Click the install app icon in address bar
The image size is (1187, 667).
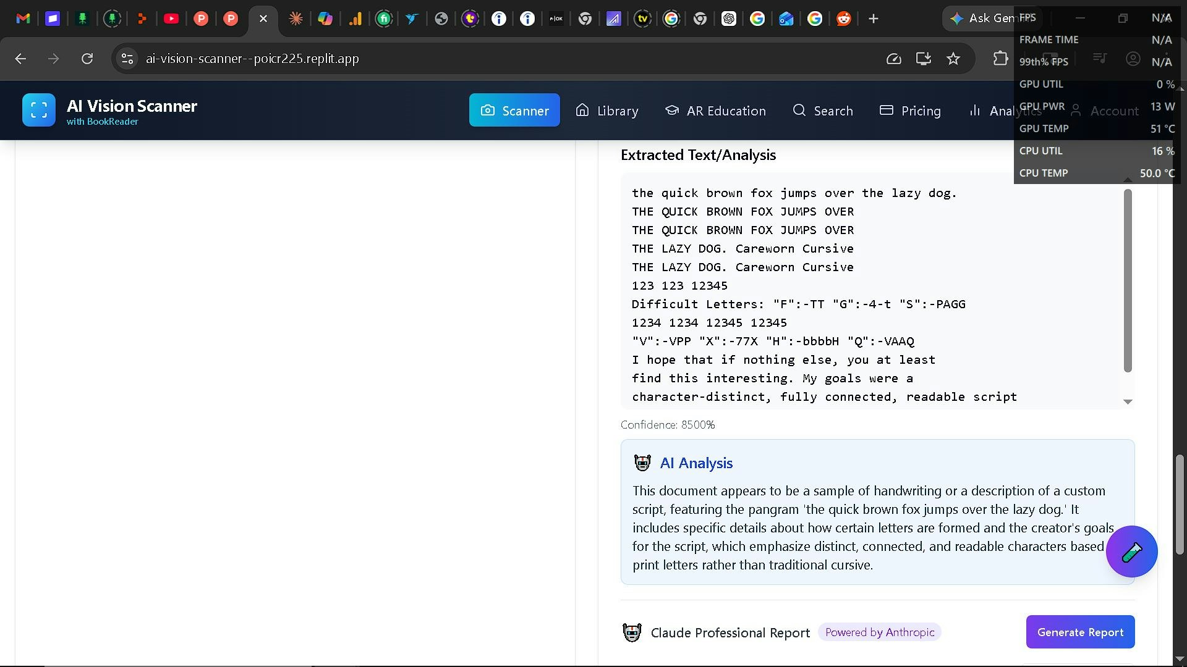(923, 59)
